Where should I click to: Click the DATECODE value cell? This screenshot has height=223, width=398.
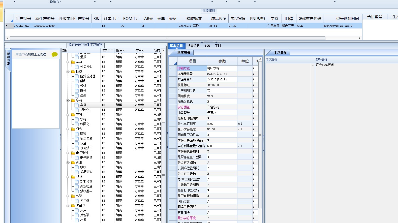(222, 85)
